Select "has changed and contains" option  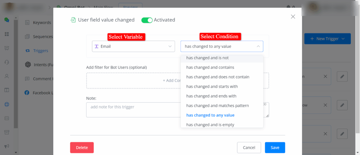pyautogui.click(x=210, y=67)
